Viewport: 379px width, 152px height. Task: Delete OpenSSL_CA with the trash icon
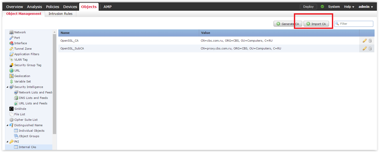[x=370, y=41]
